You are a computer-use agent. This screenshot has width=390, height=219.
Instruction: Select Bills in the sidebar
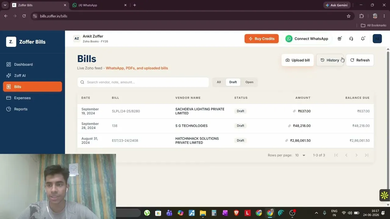(32, 87)
